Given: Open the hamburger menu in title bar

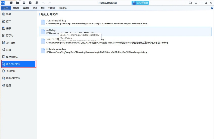Looking at the screenshot, I should 196,3.
